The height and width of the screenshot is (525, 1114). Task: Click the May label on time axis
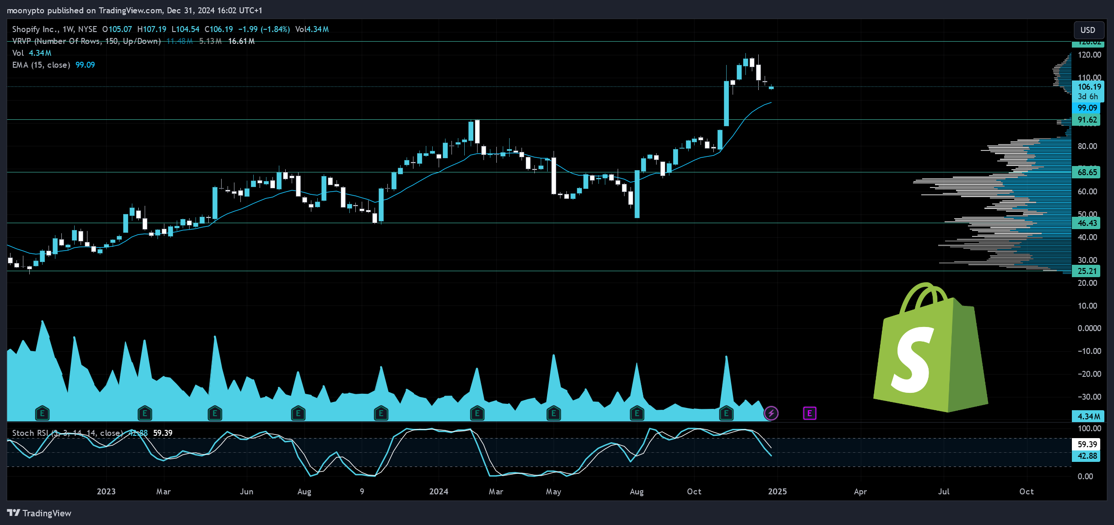pos(554,492)
